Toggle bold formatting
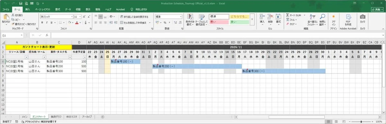Screen dimensions: 386x124 click(x=42, y=22)
